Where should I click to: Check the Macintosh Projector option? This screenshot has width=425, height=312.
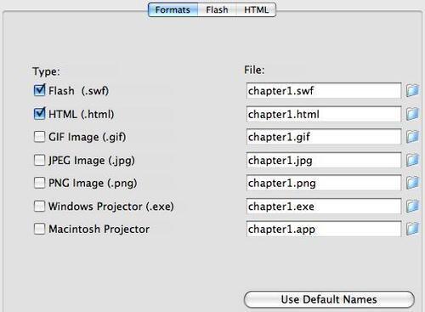click(39, 229)
